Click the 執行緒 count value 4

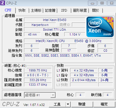108,95
